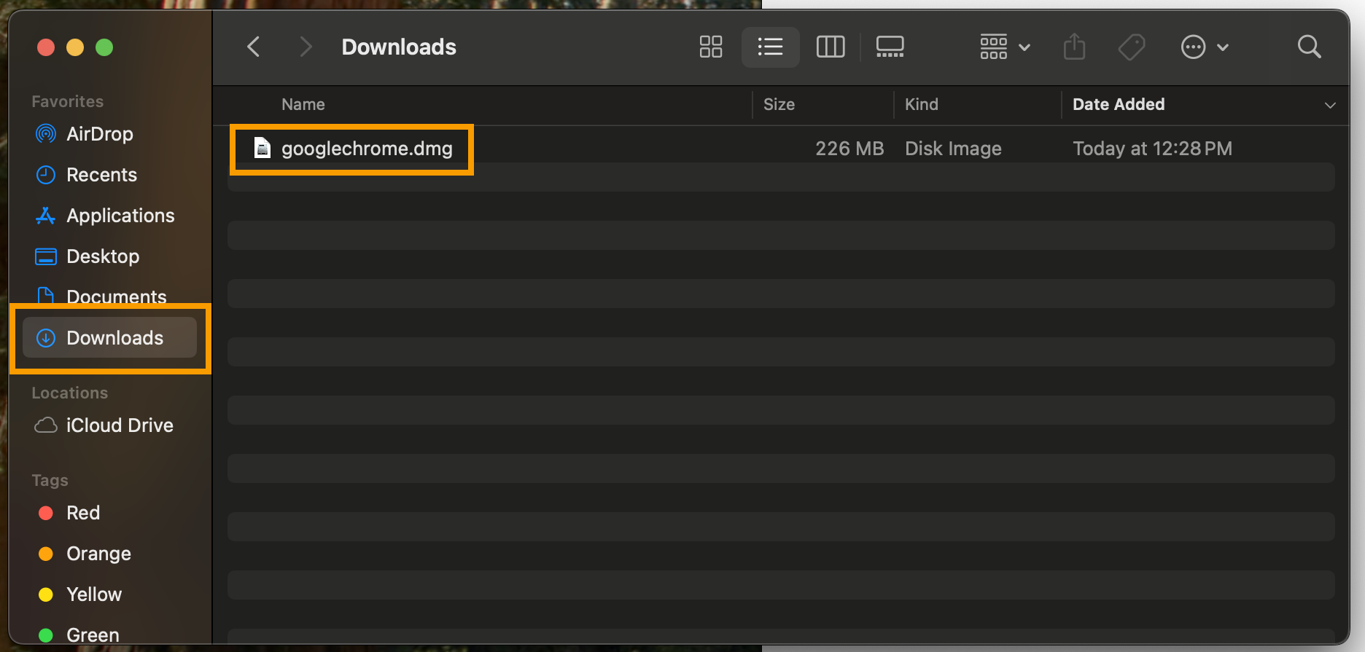Screen dimensions: 1365x652
Task: Switch to list view
Action: point(770,47)
